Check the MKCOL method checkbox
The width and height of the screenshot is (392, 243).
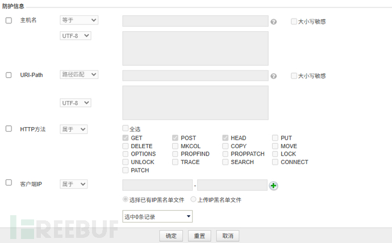coord(175,146)
